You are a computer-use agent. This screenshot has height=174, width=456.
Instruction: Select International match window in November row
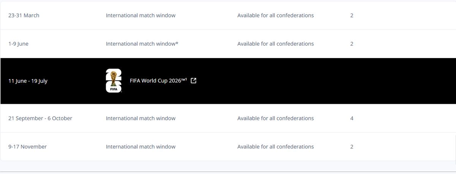point(141,147)
